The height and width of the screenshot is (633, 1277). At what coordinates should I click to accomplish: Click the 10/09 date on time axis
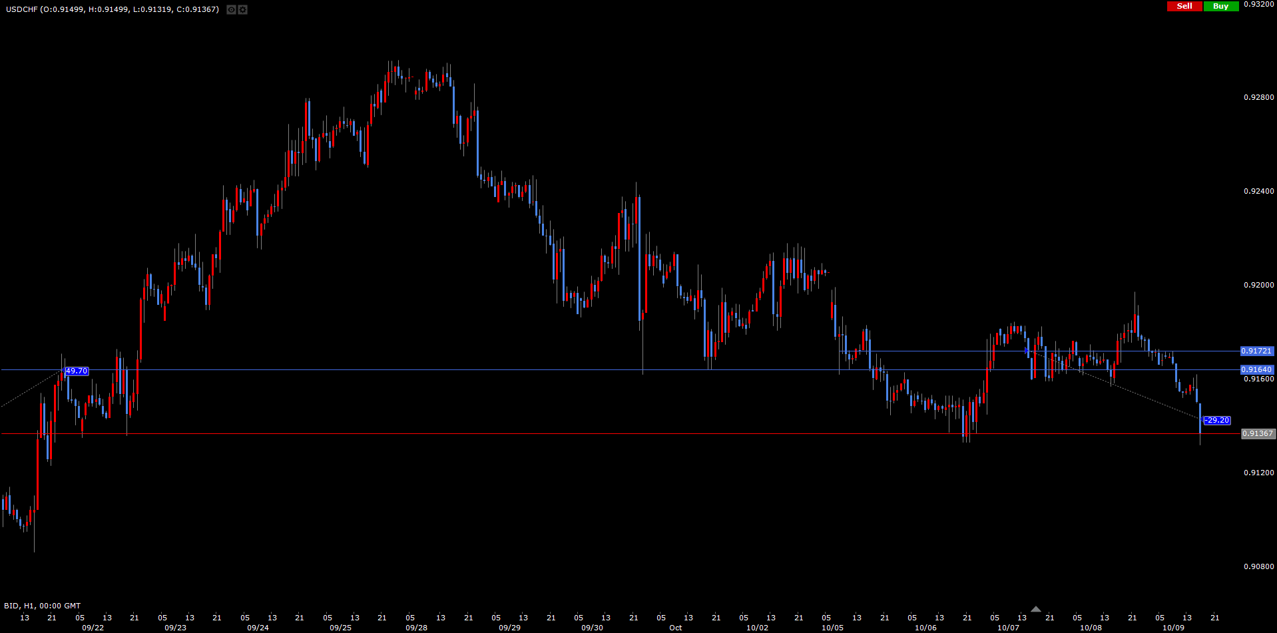click(1173, 628)
